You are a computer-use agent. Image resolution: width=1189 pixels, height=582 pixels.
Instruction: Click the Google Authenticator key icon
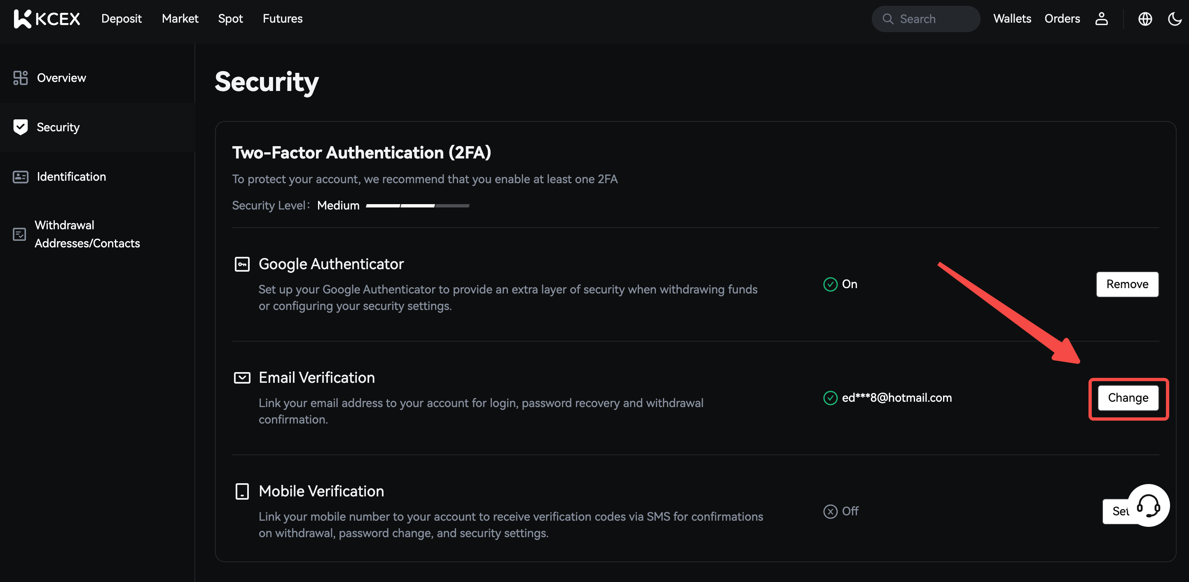pyautogui.click(x=242, y=264)
